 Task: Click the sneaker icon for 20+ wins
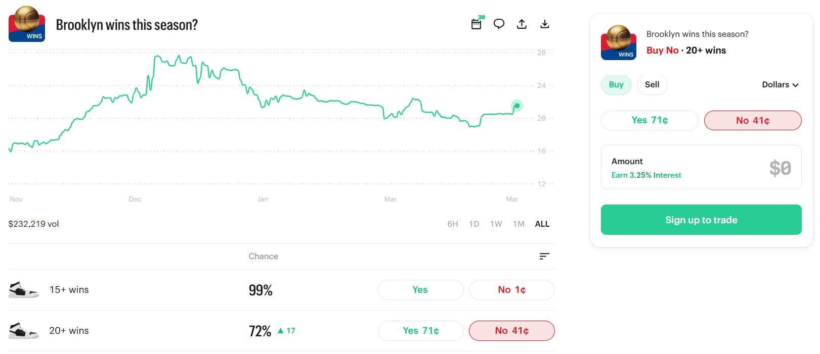(23, 331)
